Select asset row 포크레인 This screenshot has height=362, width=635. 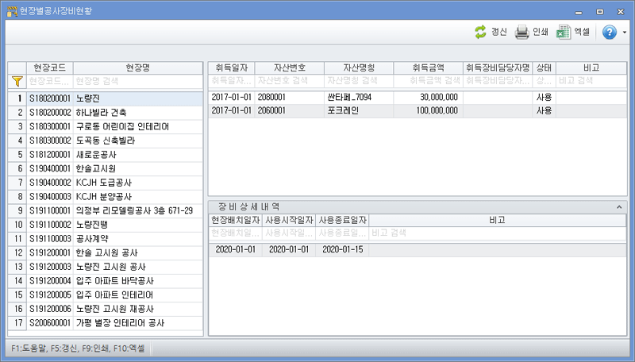pos(418,110)
